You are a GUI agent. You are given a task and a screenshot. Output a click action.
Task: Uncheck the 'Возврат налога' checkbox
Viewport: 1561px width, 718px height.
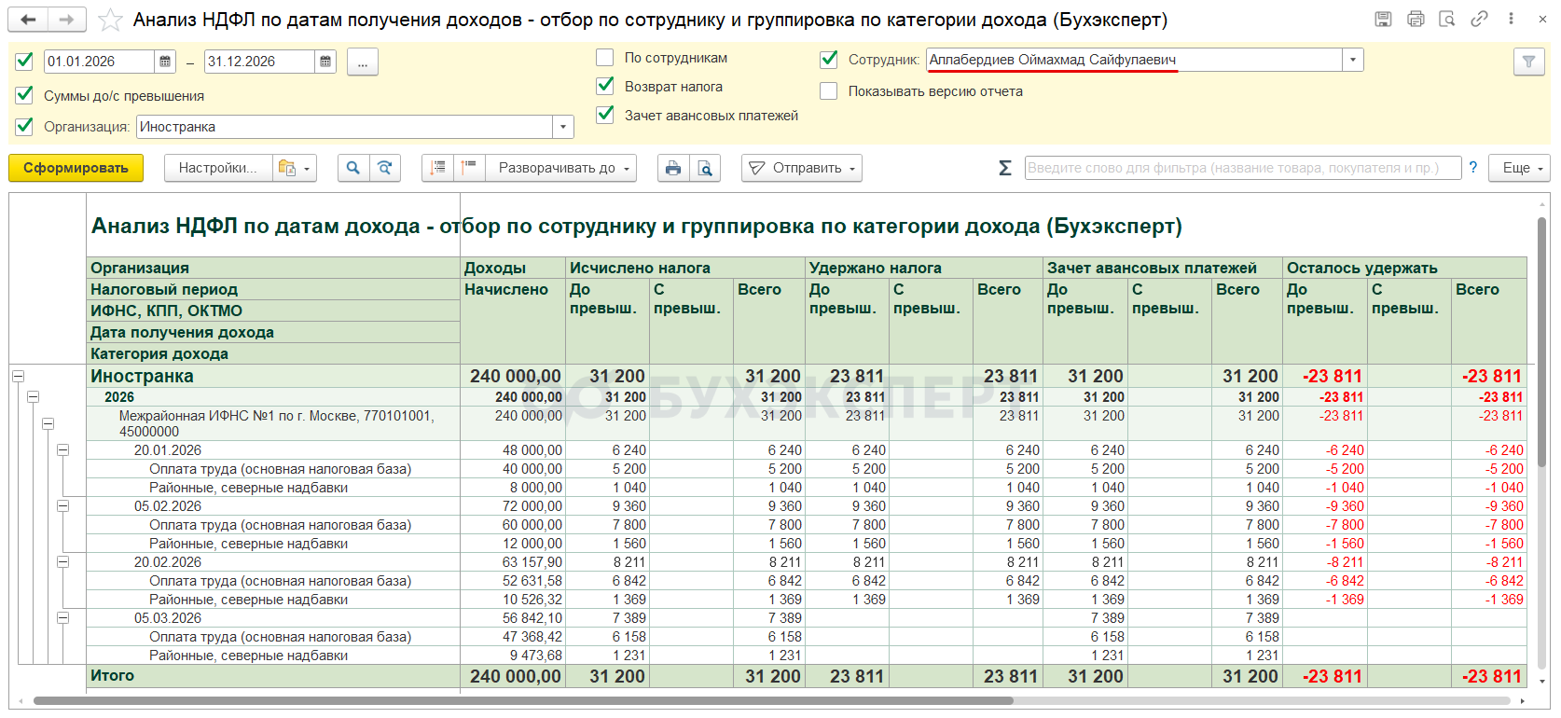(605, 87)
